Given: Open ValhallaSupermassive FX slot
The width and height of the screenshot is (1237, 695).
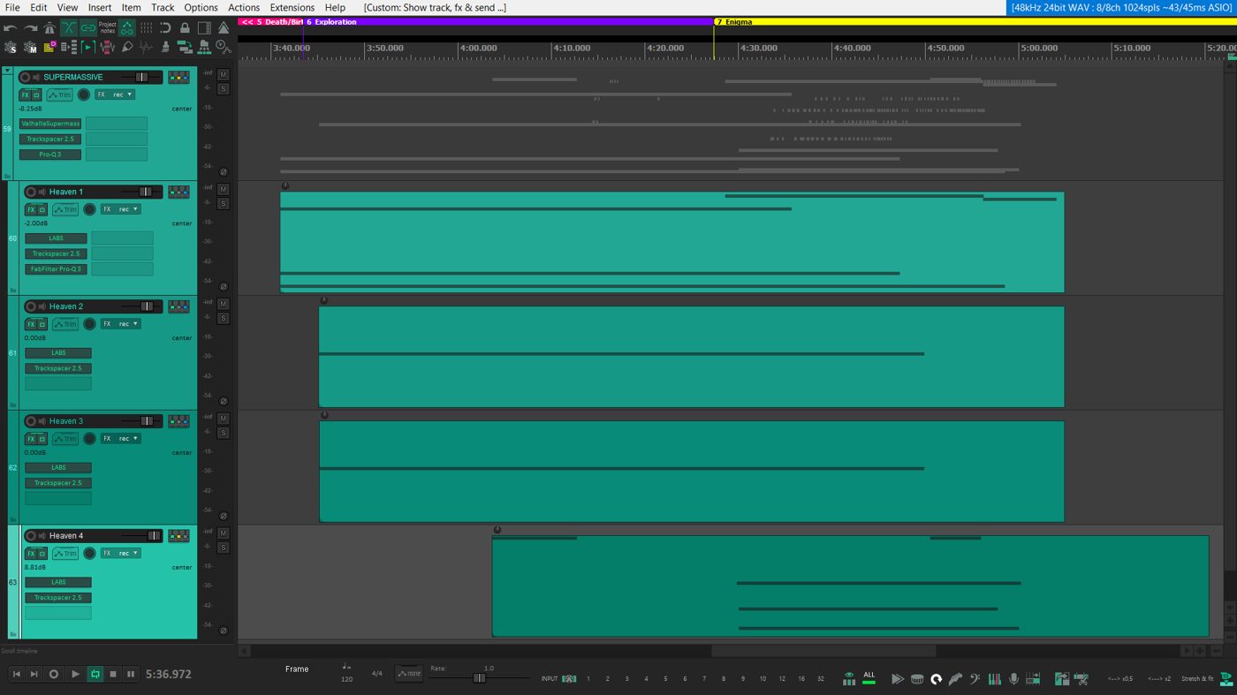Looking at the screenshot, I should point(50,124).
